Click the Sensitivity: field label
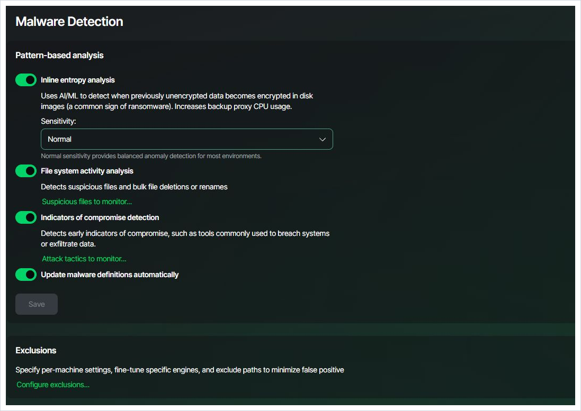Screen dimensions: 581x411 pyautogui.click(x=59, y=121)
